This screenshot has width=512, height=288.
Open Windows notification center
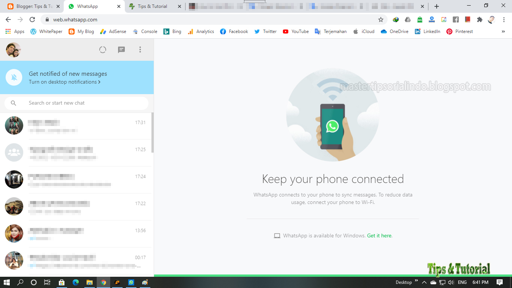(500, 282)
